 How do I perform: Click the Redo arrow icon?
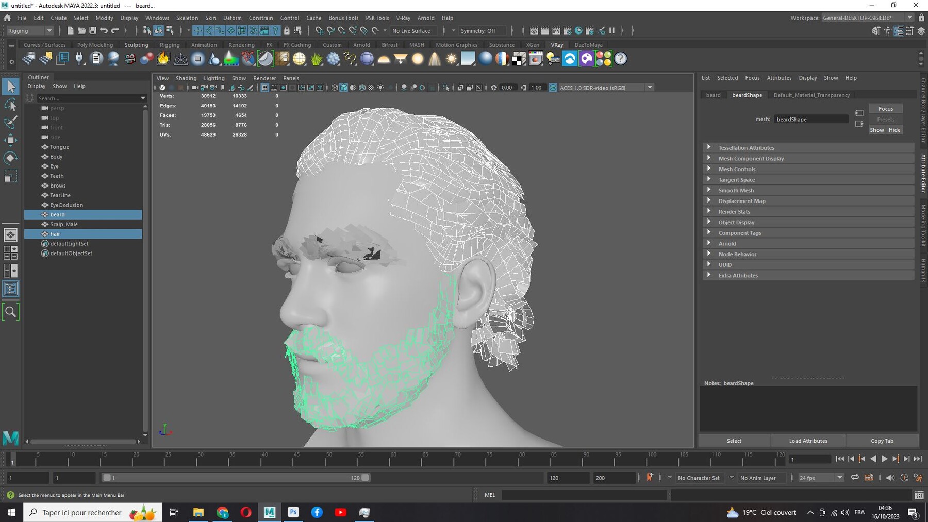pos(115,31)
